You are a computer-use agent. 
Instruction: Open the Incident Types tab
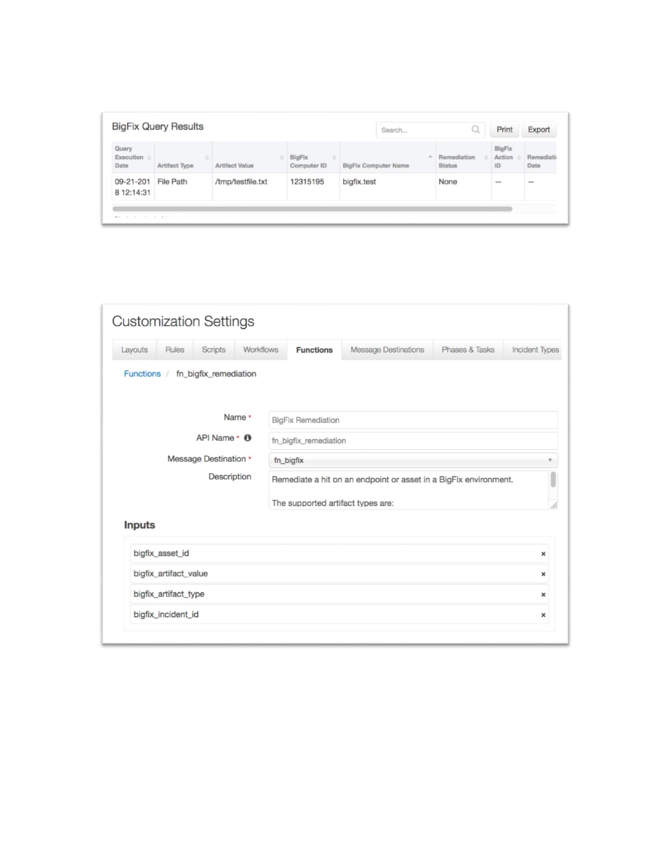(x=533, y=350)
